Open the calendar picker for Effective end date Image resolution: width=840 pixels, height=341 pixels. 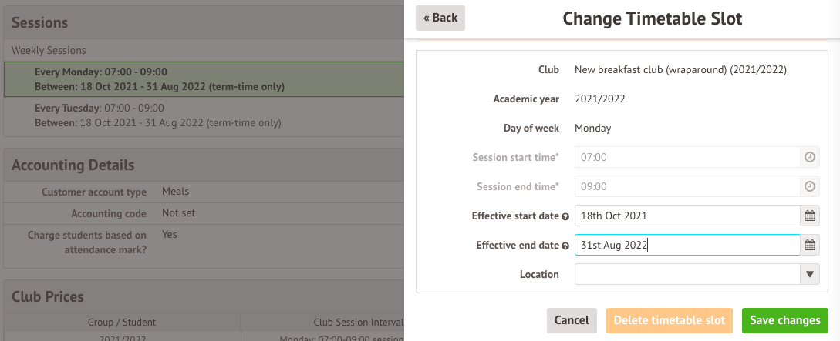(x=810, y=246)
